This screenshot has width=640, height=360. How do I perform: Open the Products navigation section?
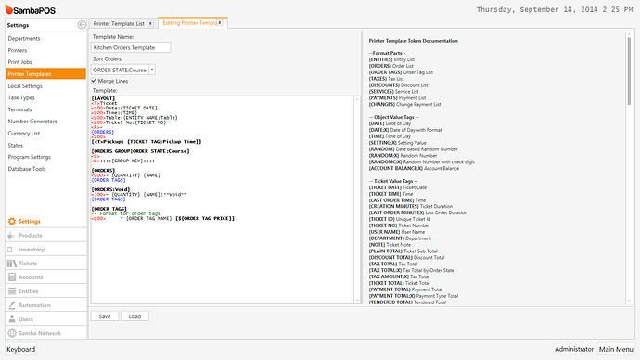[46, 236]
